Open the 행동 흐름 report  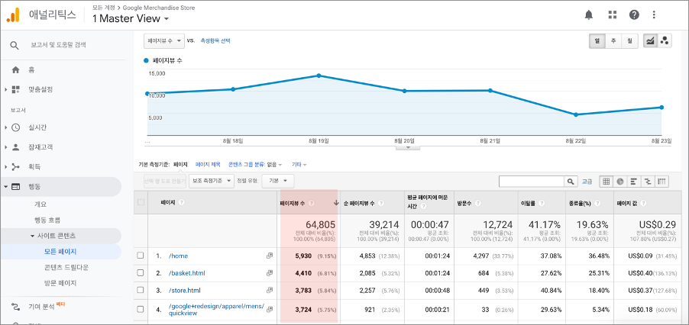click(47, 220)
